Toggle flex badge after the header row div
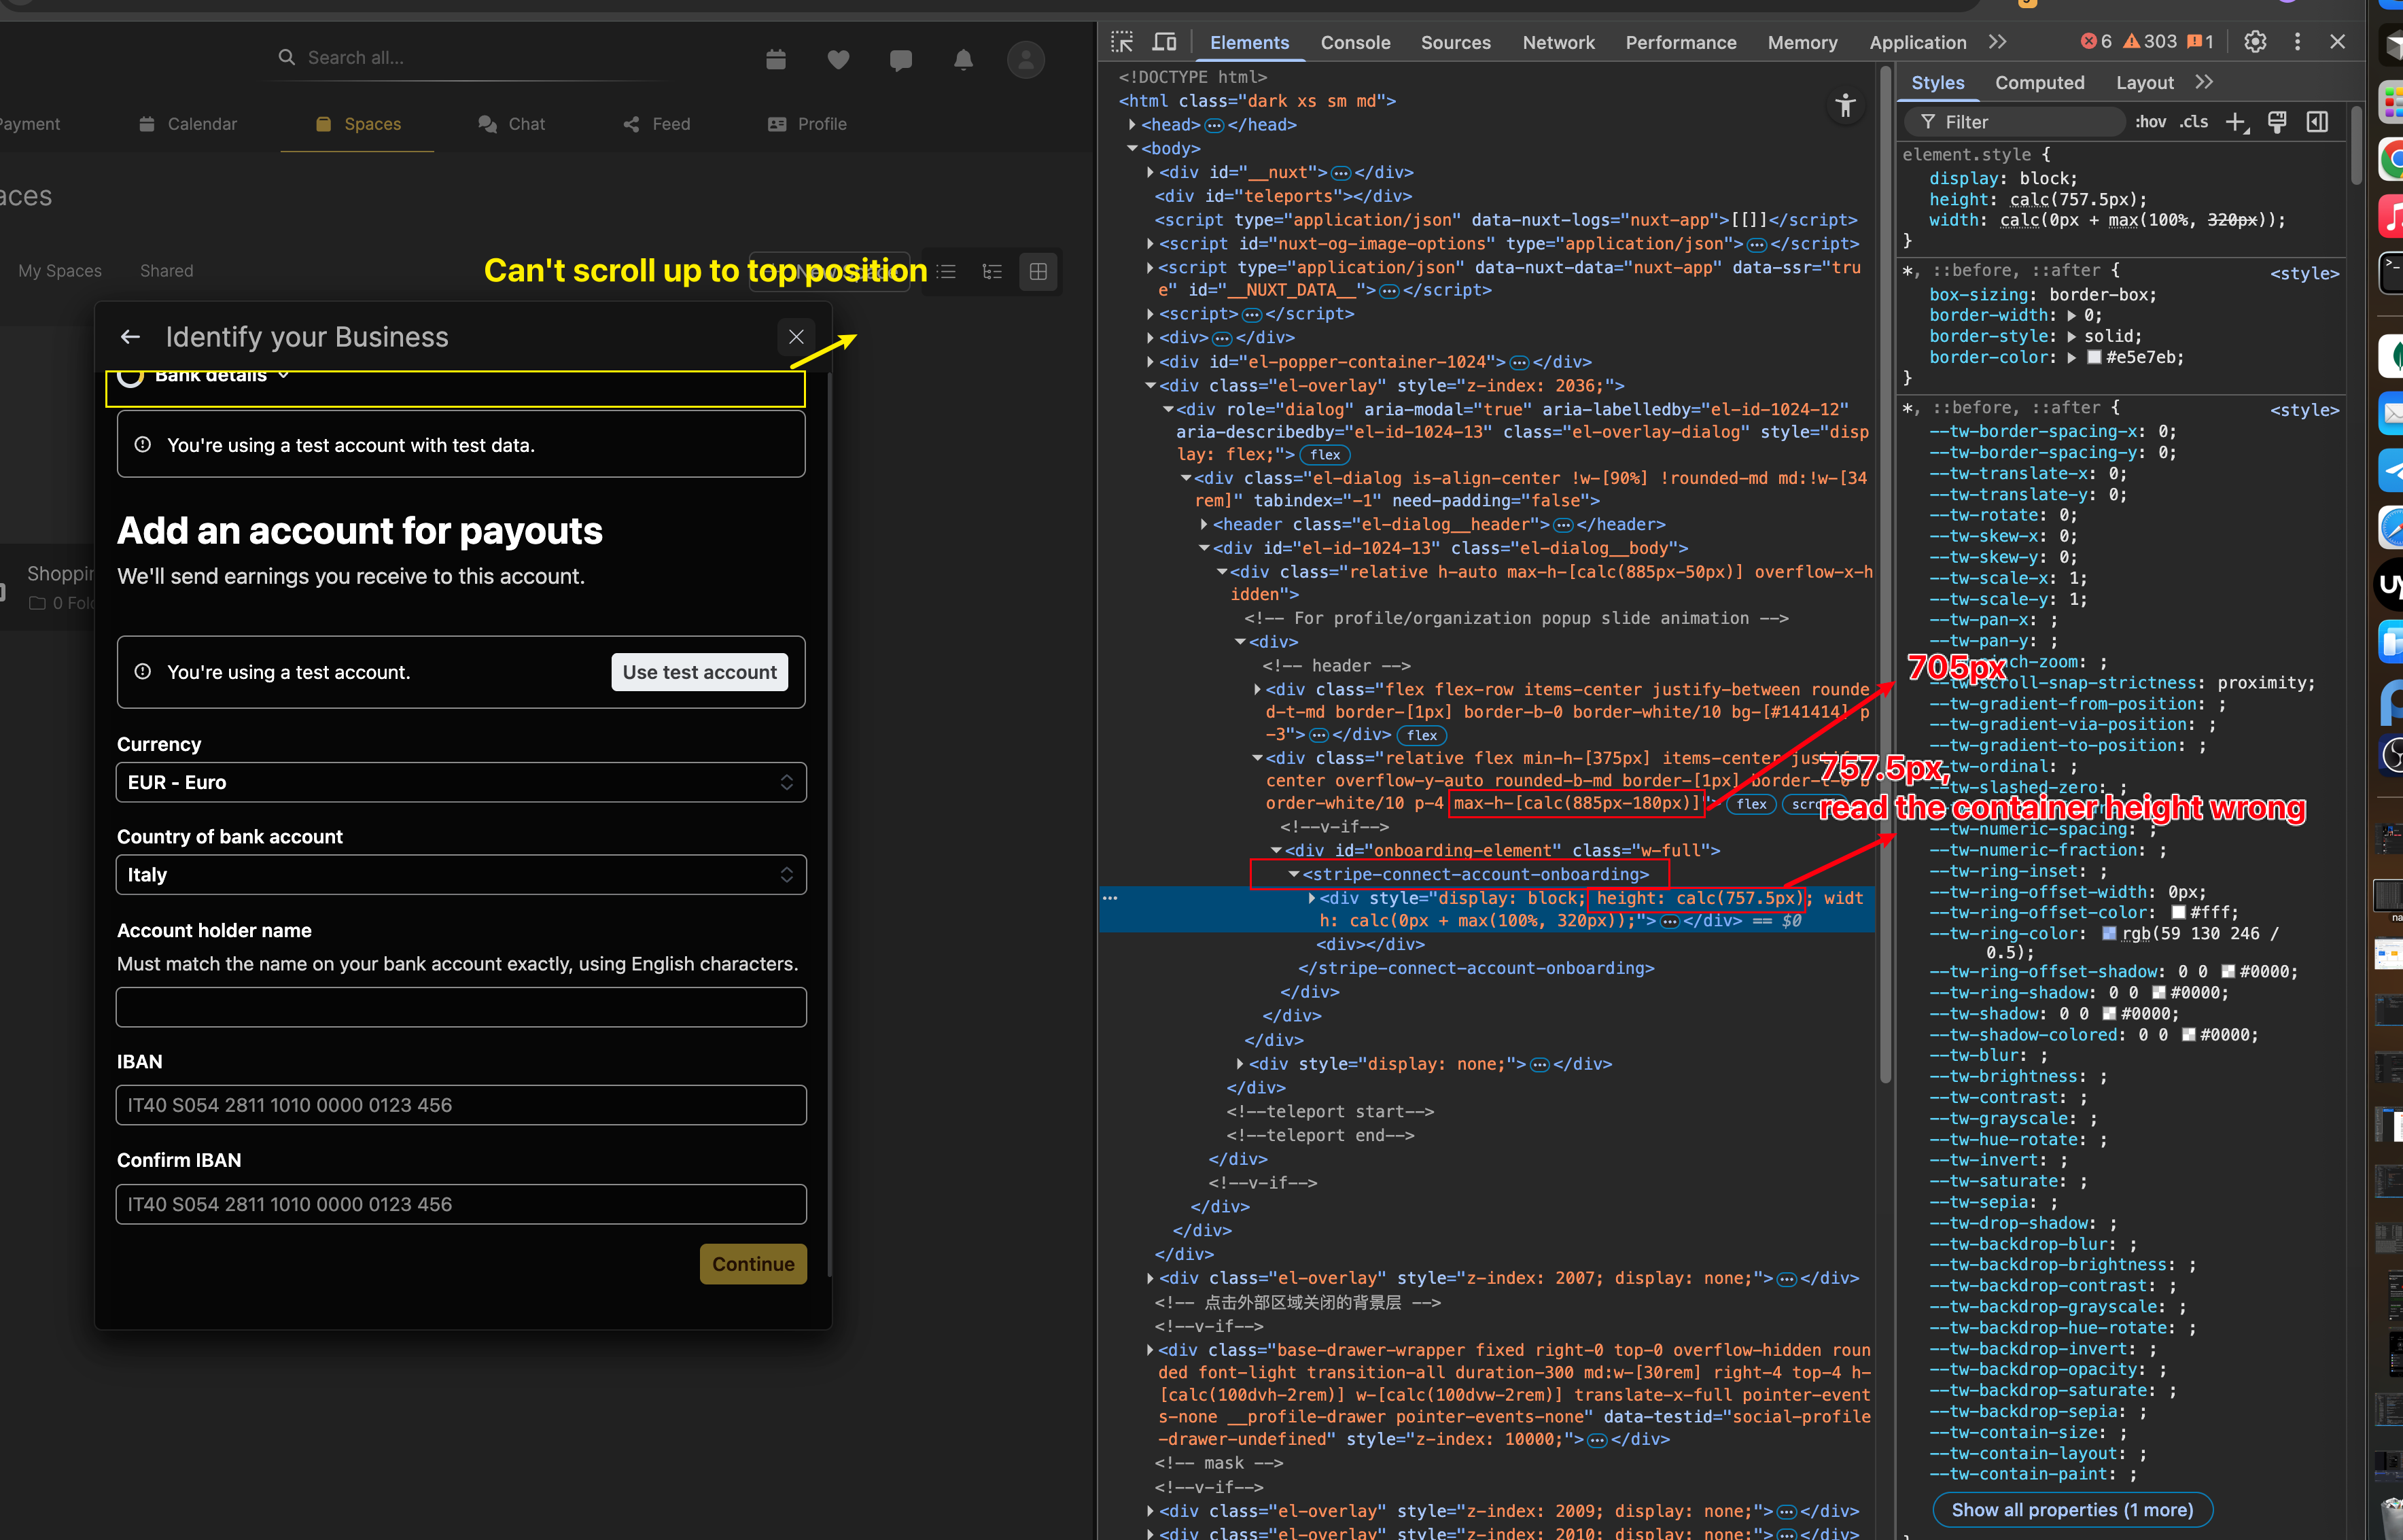The width and height of the screenshot is (2403, 1540). [1421, 735]
